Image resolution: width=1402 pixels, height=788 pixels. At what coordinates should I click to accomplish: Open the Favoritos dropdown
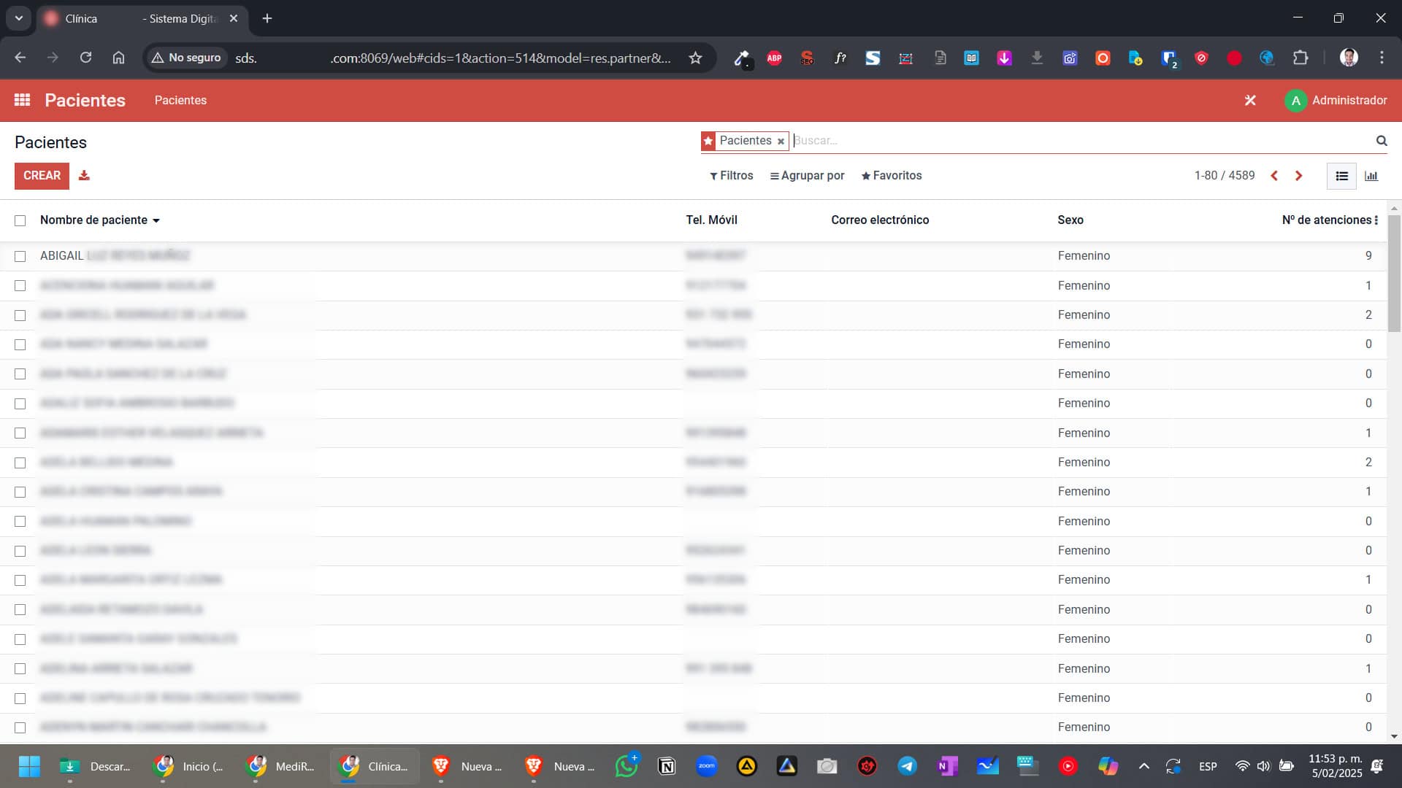pos(892,176)
